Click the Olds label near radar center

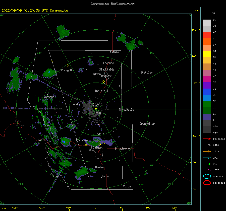click(x=96, y=105)
